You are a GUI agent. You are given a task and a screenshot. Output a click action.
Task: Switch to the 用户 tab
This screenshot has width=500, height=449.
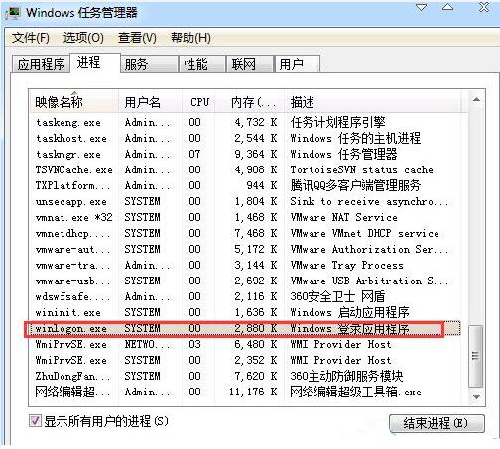point(298,64)
